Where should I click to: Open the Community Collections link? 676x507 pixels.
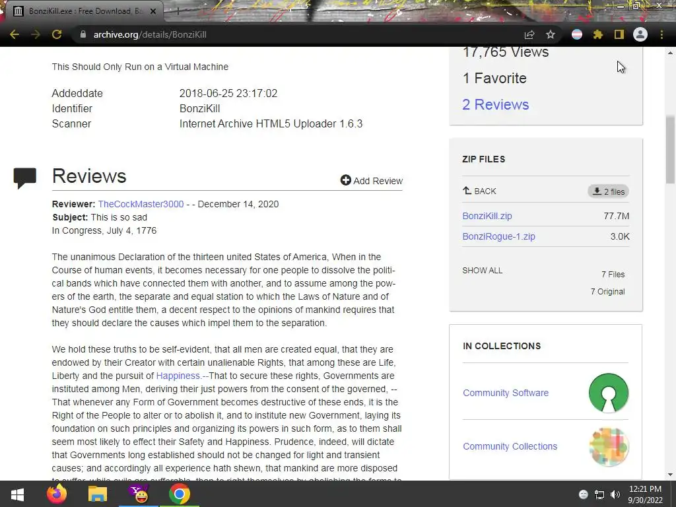[x=510, y=446]
